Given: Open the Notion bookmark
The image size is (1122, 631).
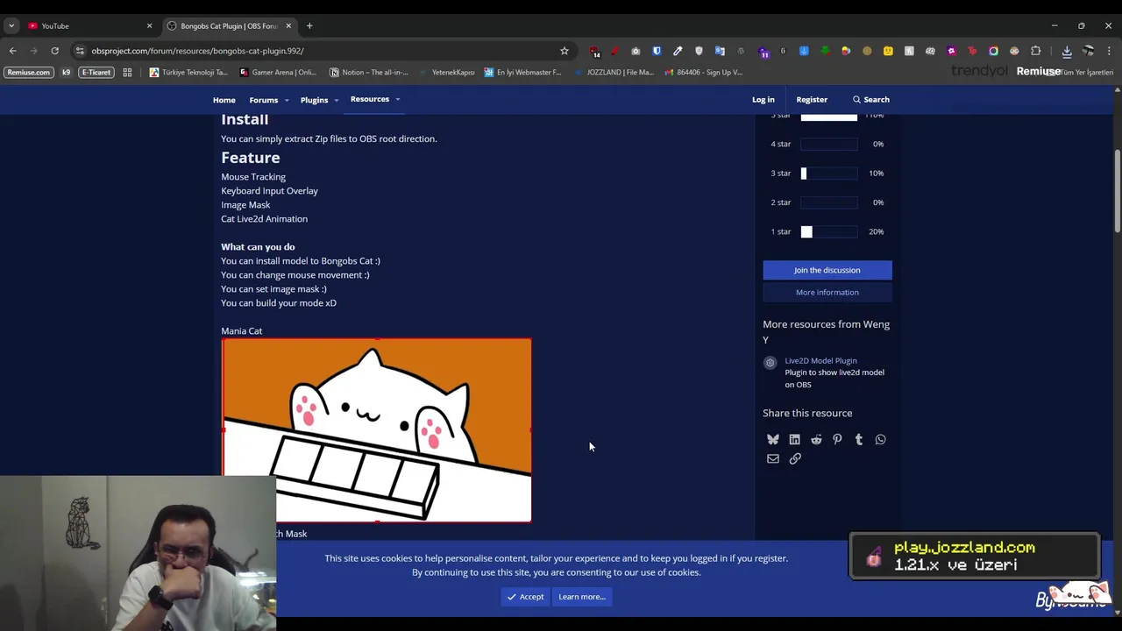Looking at the screenshot, I should tap(368, 72).
